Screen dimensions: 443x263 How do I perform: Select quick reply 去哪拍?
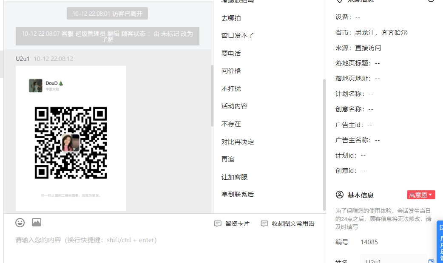(x=231, y=18)
